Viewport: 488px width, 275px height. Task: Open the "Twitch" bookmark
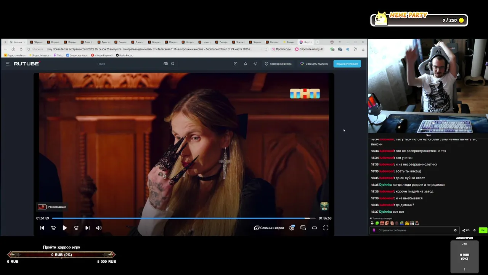[x=59, y=55]
